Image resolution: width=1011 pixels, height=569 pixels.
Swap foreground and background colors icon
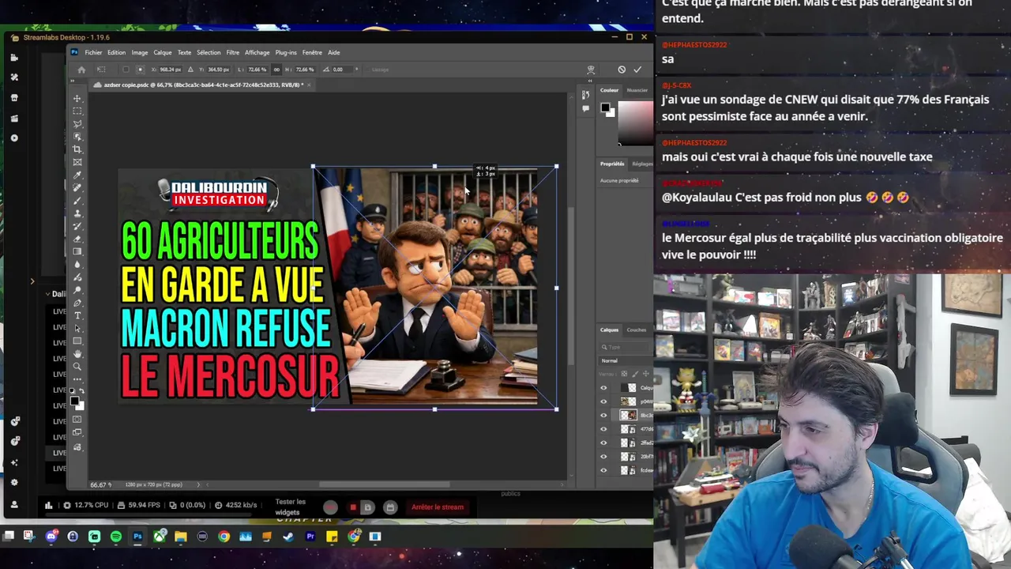(x=81, y=391)
